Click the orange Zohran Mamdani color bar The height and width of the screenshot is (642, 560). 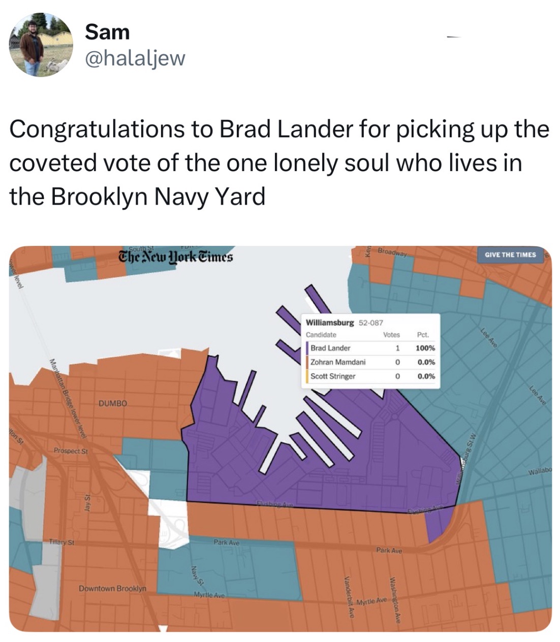307,362
